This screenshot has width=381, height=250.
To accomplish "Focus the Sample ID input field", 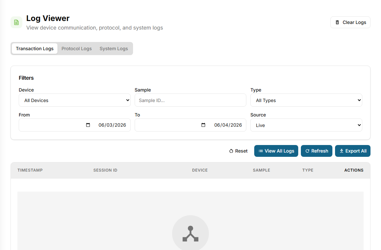I will point(190,100).
